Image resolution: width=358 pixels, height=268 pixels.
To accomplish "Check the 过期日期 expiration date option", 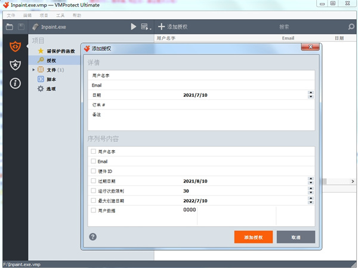I will tap(93, 181).
